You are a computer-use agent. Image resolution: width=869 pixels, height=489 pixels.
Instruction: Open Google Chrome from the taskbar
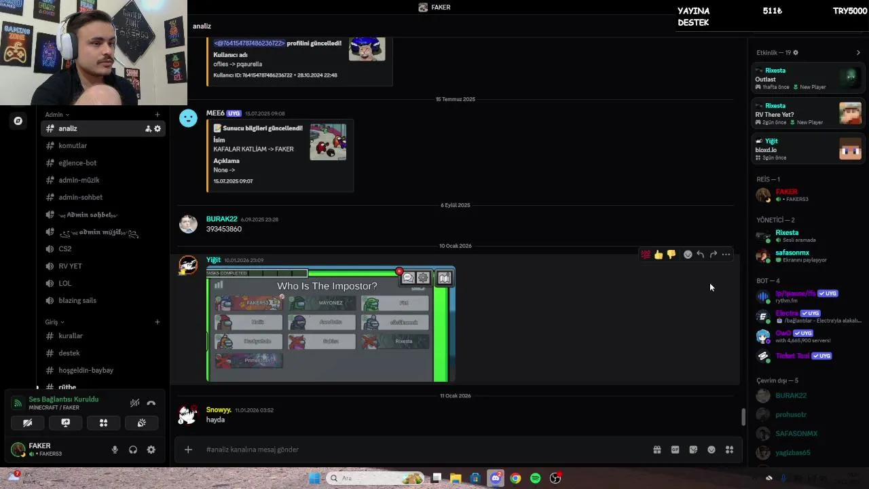pos(515,478)
